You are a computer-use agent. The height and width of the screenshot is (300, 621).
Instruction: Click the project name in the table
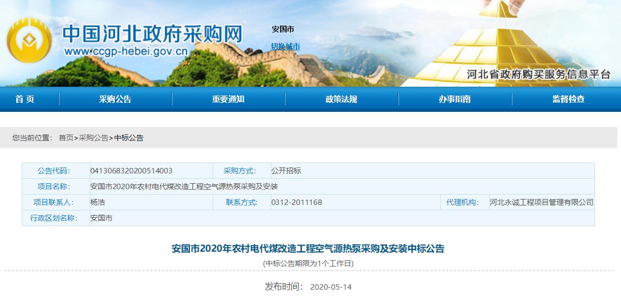click(x=184, y=187)
